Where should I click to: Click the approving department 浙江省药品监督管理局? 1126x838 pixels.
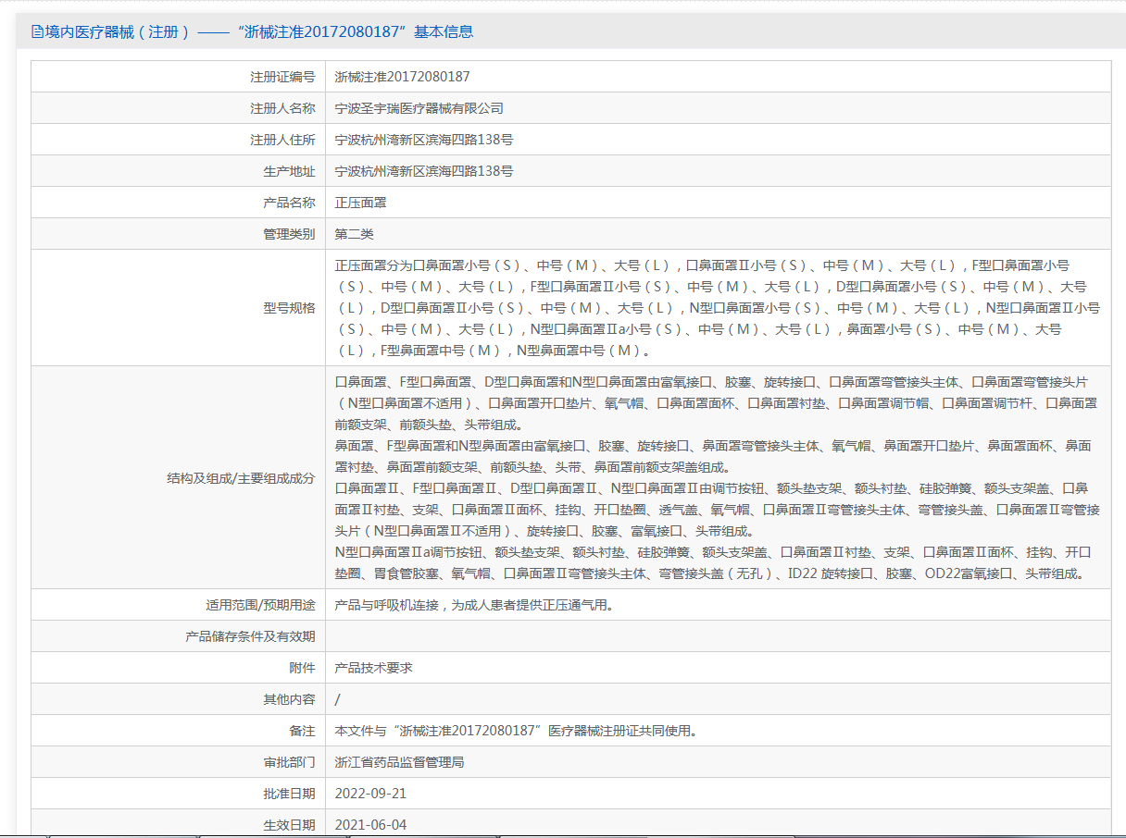399,762
